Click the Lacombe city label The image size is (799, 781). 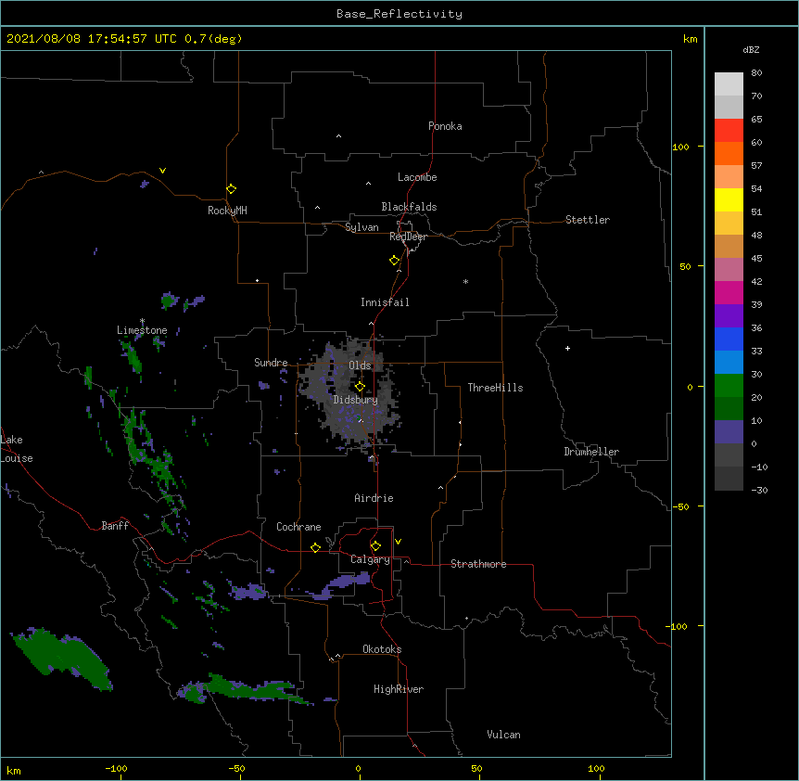(417, 177)
